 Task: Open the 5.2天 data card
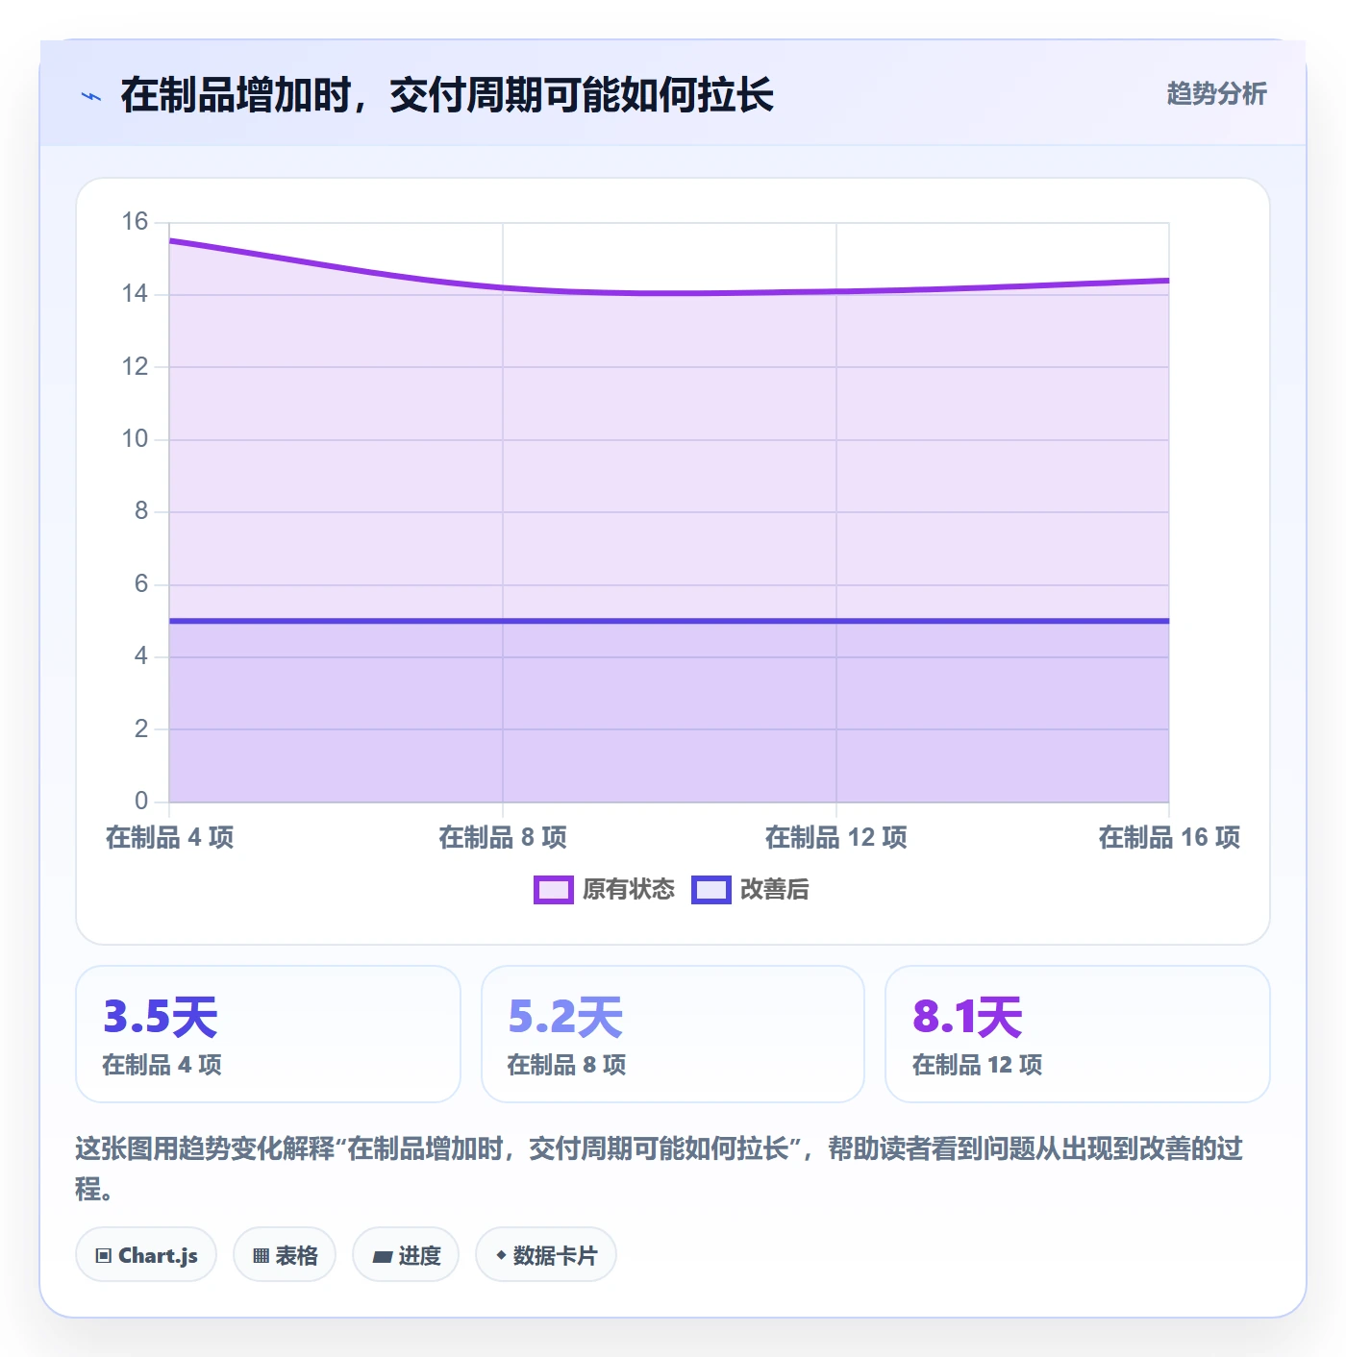click(x=673, y=1034)
